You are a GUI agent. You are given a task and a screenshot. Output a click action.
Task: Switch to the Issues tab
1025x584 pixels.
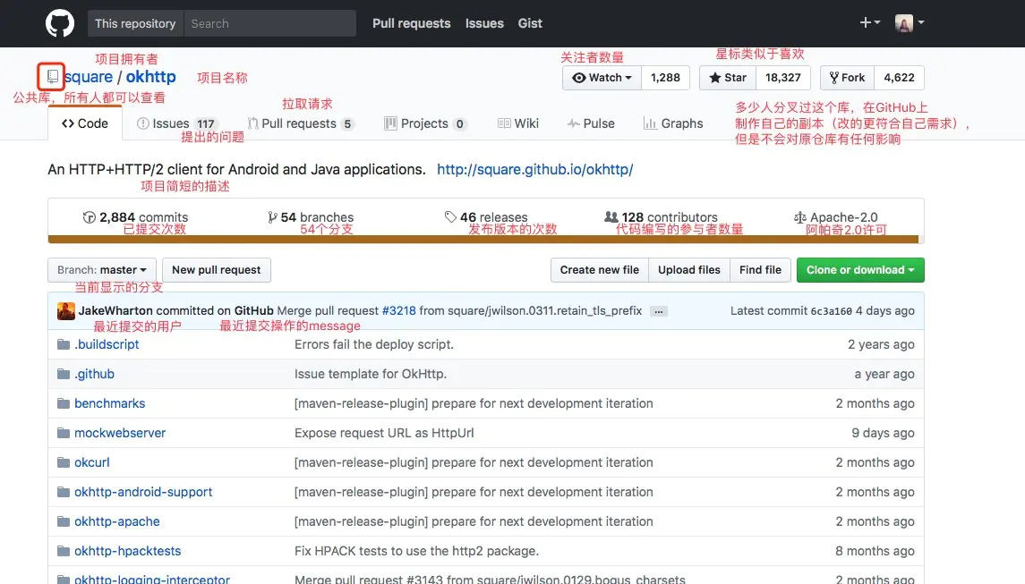click(176, 123)
